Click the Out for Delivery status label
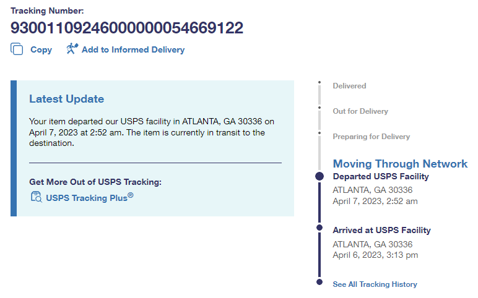 point(360,111)
